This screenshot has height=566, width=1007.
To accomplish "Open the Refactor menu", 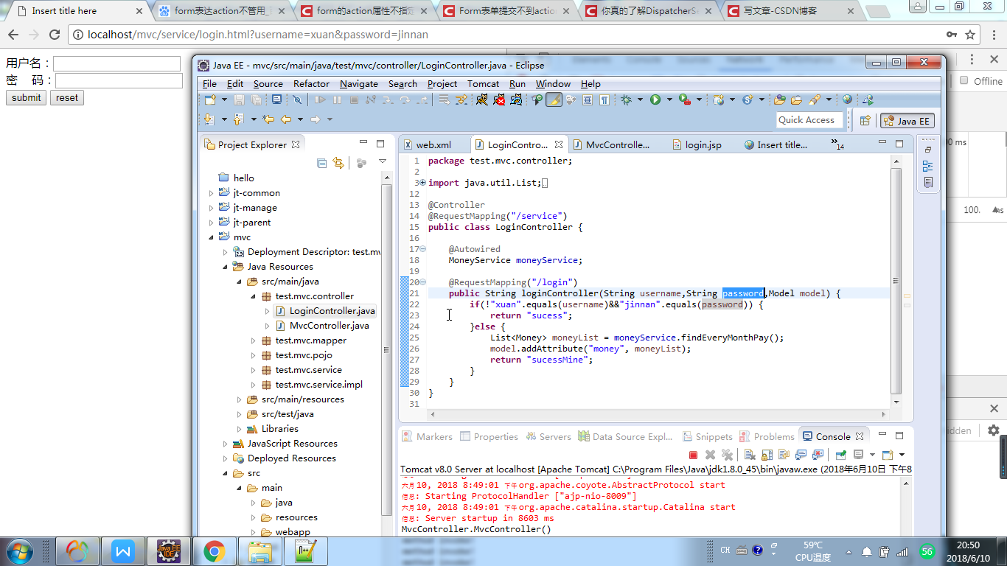I will coord(311,83).
